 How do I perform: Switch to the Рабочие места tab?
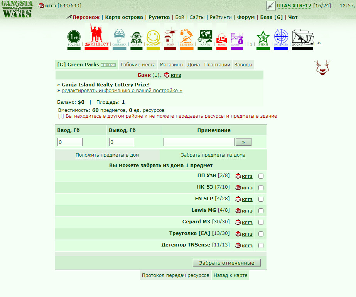[138, 65]
